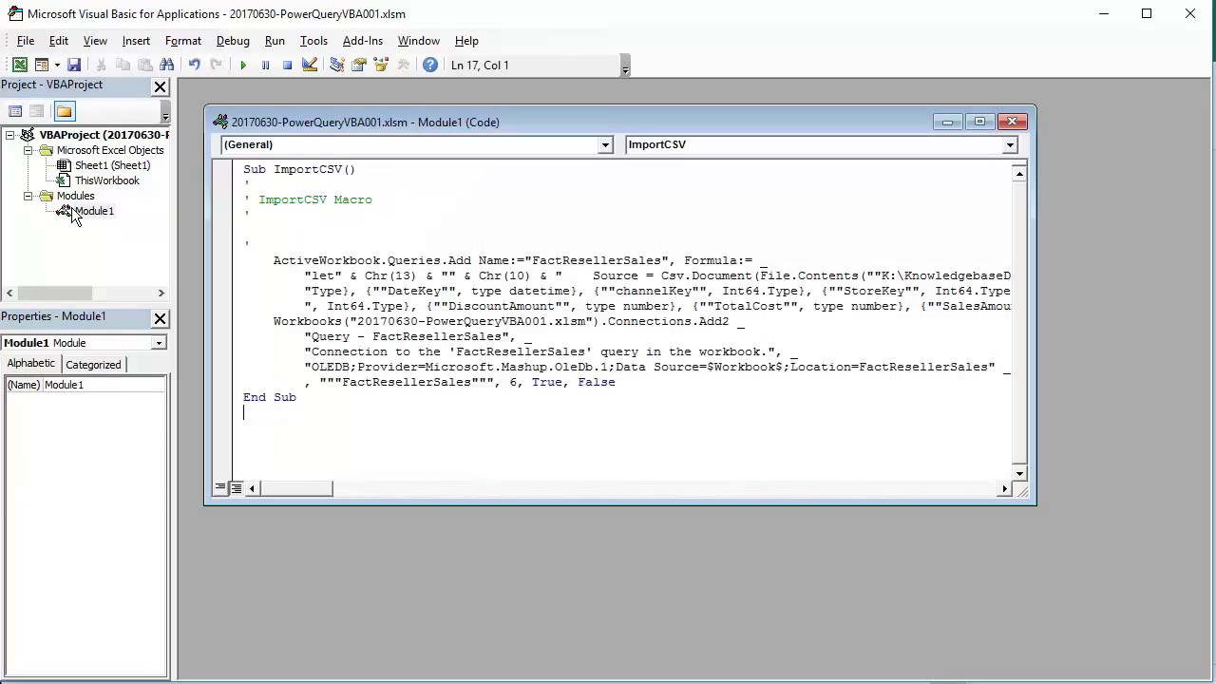Collapse the Modules folder node
Screen dimensions: 1216x684
coord(28,196)
